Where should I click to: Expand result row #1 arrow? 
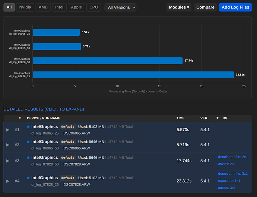[x=8, y=130]
